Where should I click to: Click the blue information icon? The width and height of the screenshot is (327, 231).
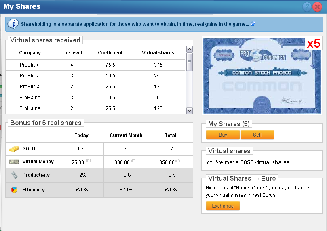(13, 24)
